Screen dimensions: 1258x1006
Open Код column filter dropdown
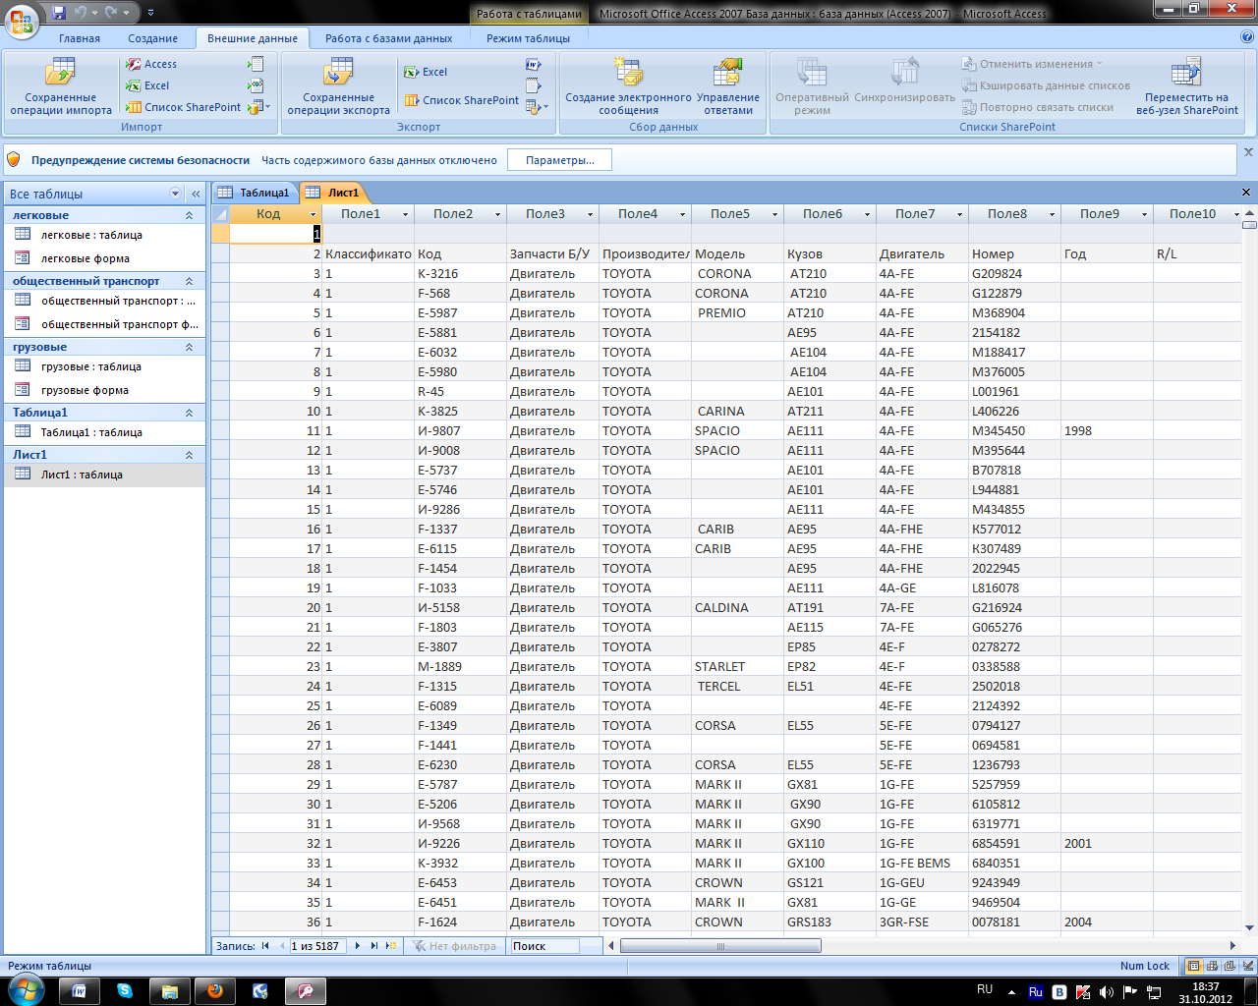click(313, 214)
